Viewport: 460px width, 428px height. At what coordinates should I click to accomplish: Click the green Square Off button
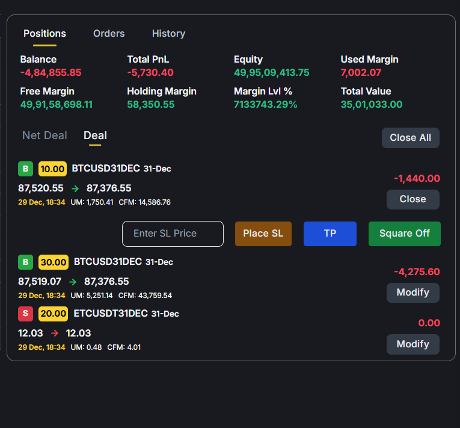[x=404, y=234]
